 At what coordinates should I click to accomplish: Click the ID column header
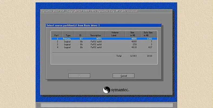(x=81, y=34)
